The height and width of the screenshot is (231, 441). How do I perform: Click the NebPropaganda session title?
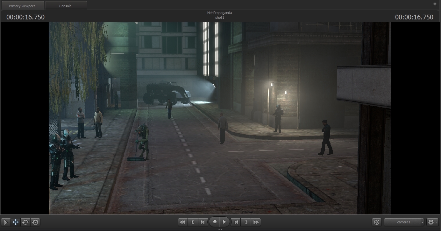point(219,13)
